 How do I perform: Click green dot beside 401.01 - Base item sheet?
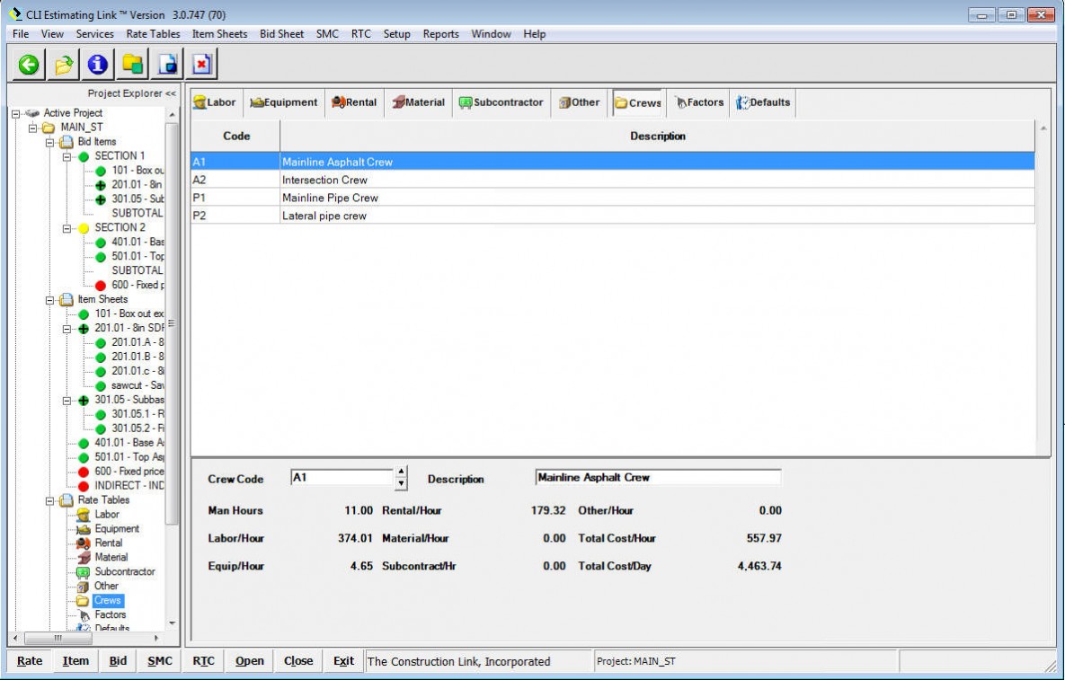[84, 443]
